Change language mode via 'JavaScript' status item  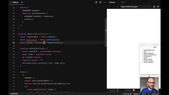tap(155, 94)
